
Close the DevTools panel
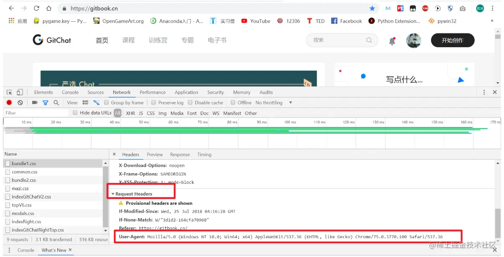pos(495,92)
